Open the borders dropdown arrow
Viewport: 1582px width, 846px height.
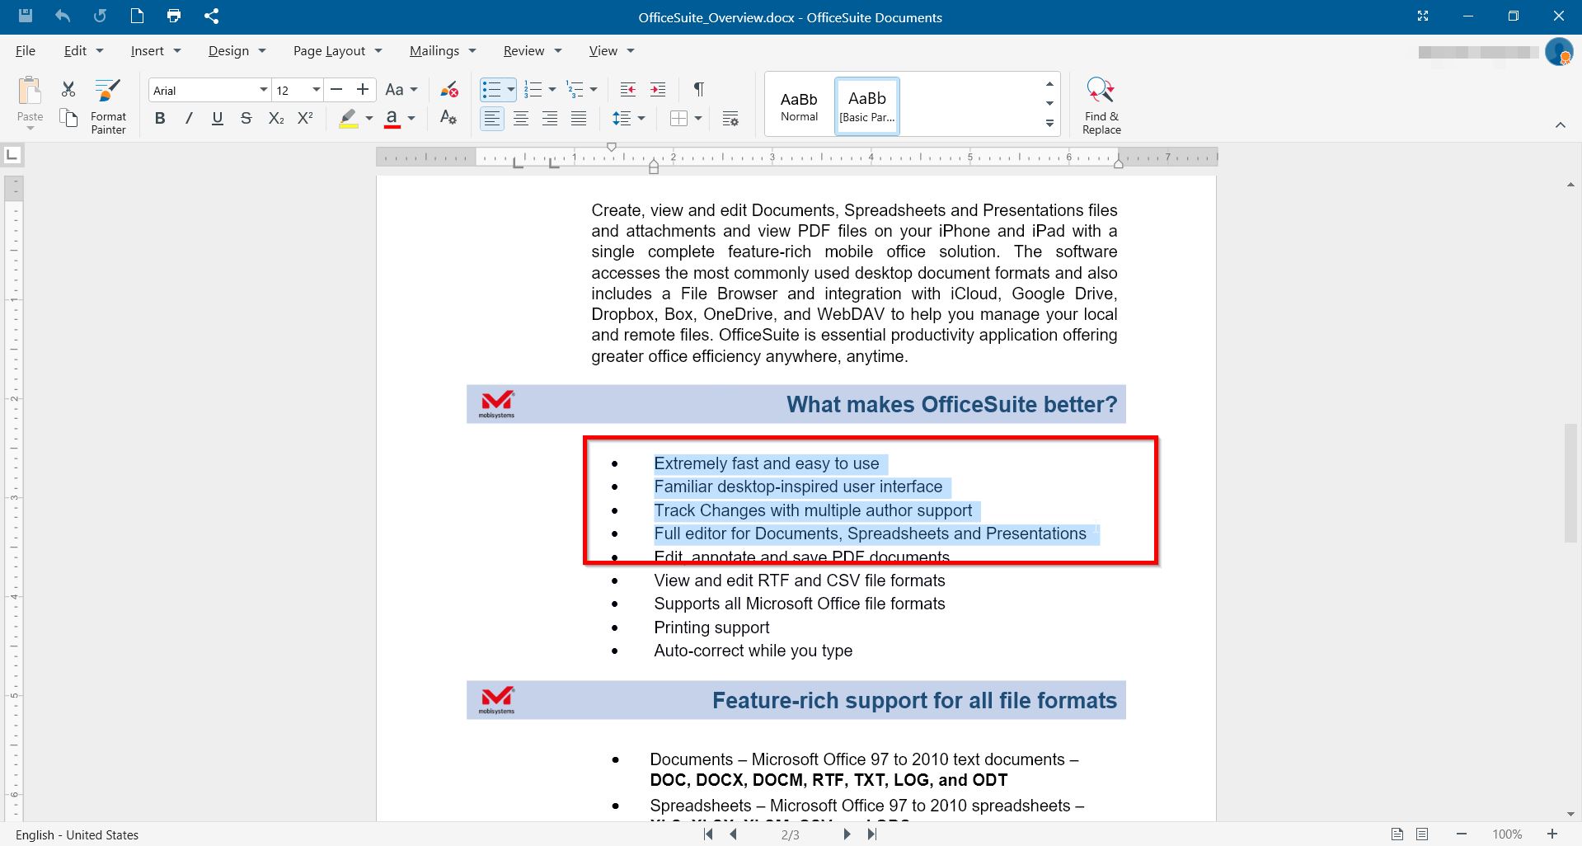[698, 119]
